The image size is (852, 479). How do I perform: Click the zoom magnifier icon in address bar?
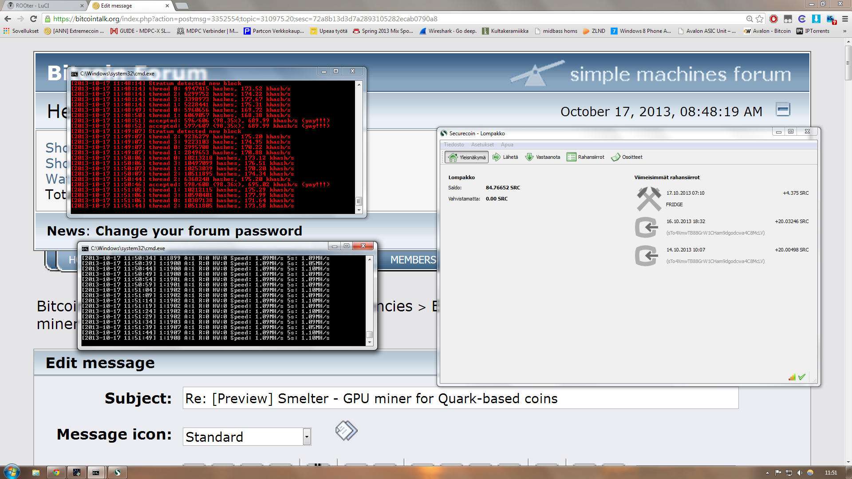tap(749, 19)
